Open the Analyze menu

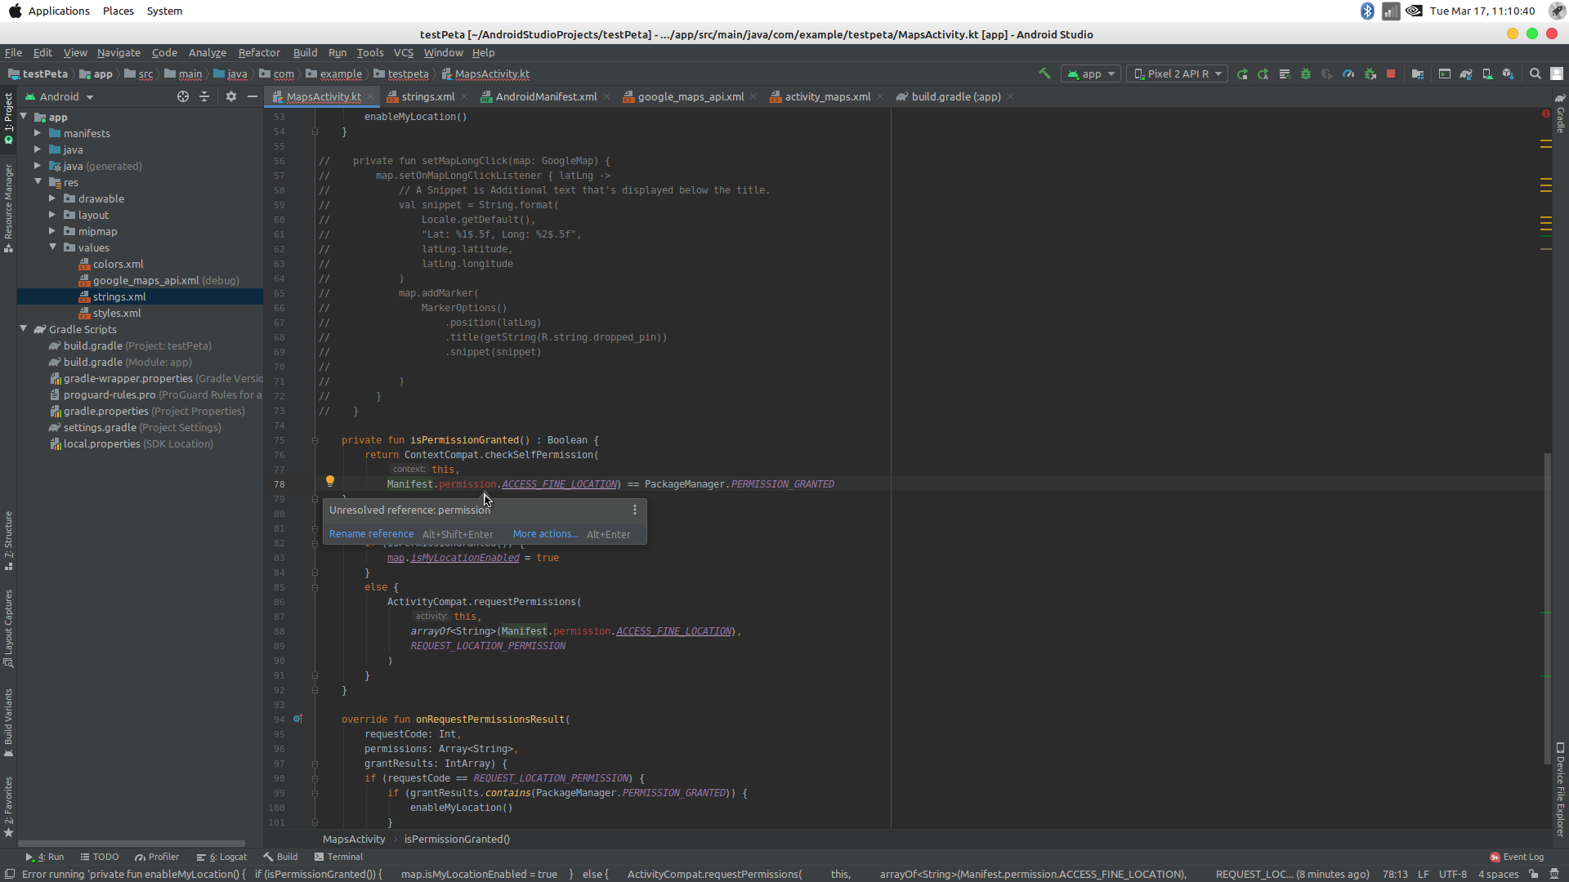tap(207, 52)
